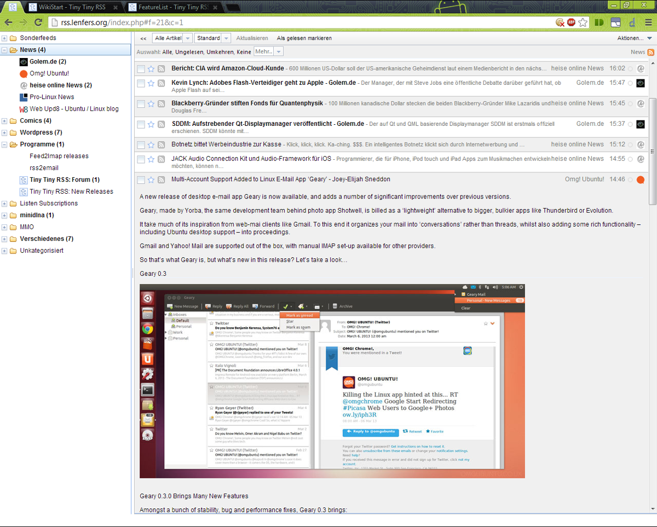The image size is (657, 527).
Task: Select the Pro-Linux News feed
Action: 52,97
